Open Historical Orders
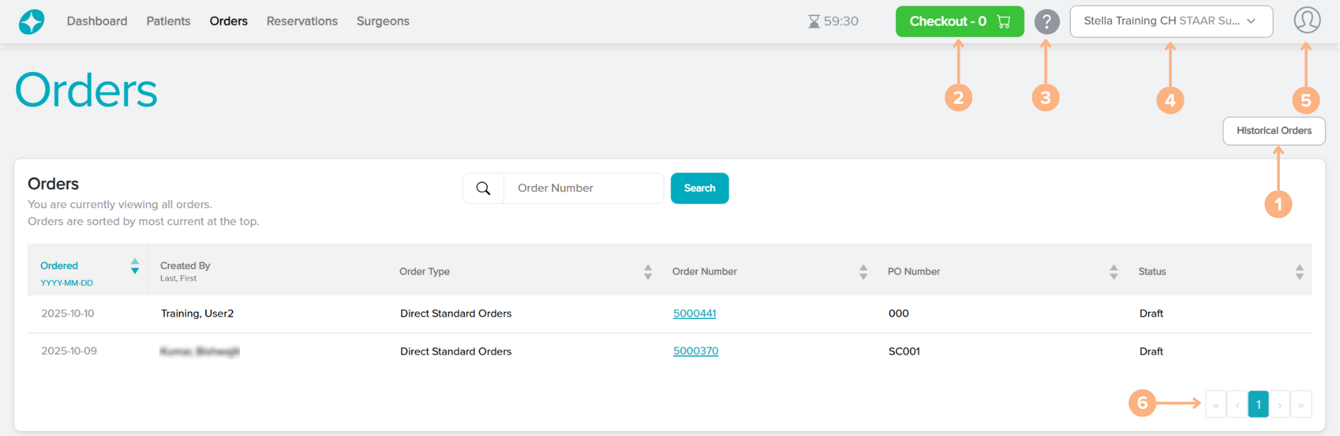 [x=1273, y=131]
